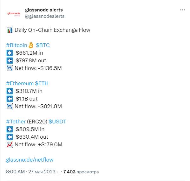Click the $BTC cashtag
The height and width of the screenshot is (181, 190).
click(43, 45)
